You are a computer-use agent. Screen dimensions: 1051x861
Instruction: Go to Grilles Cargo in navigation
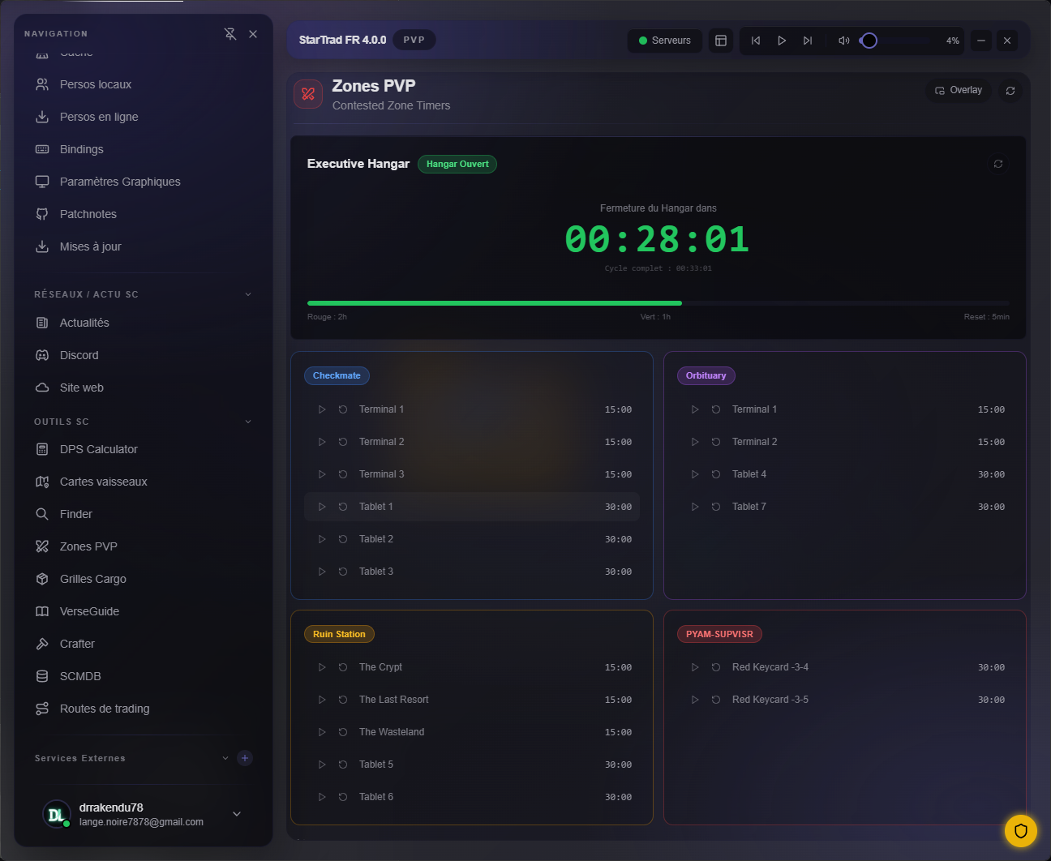(x=92, y=579)
